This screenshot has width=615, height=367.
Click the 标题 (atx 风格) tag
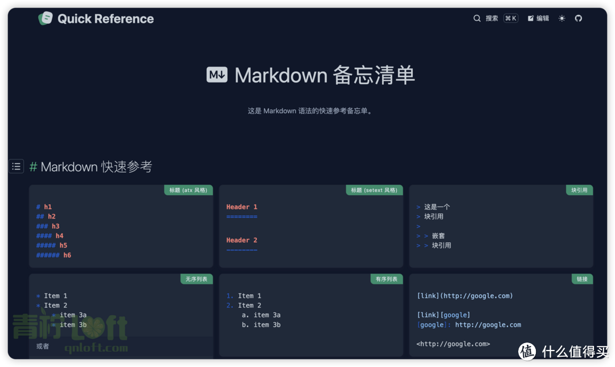coord(188,190)
